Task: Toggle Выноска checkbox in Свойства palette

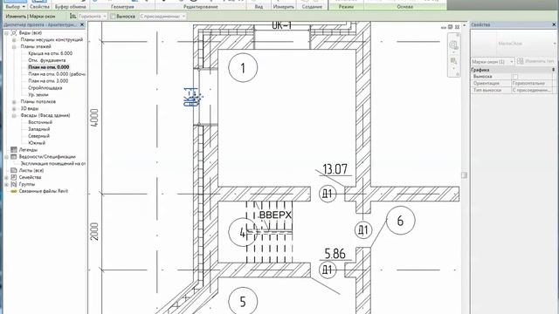Action: [514, 77]
